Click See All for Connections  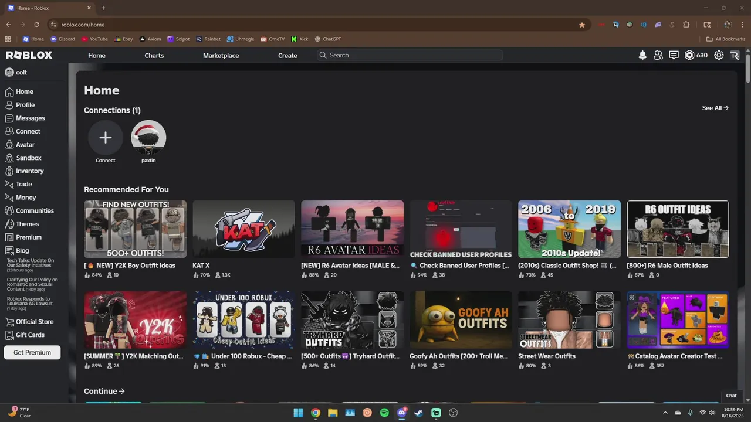715,108
